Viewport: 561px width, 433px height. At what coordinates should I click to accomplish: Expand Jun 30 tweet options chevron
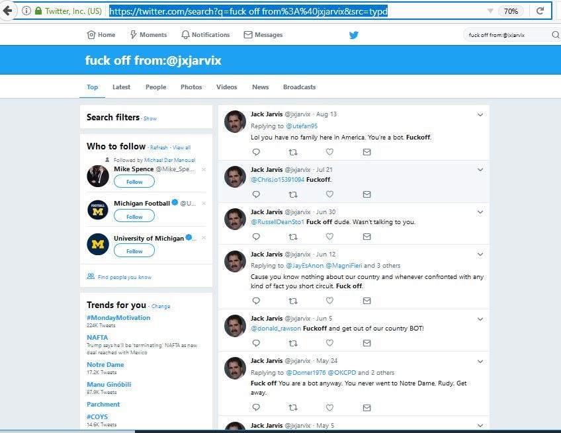(480, 212)
